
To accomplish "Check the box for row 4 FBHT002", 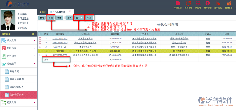I will click(x=40, y=51).
